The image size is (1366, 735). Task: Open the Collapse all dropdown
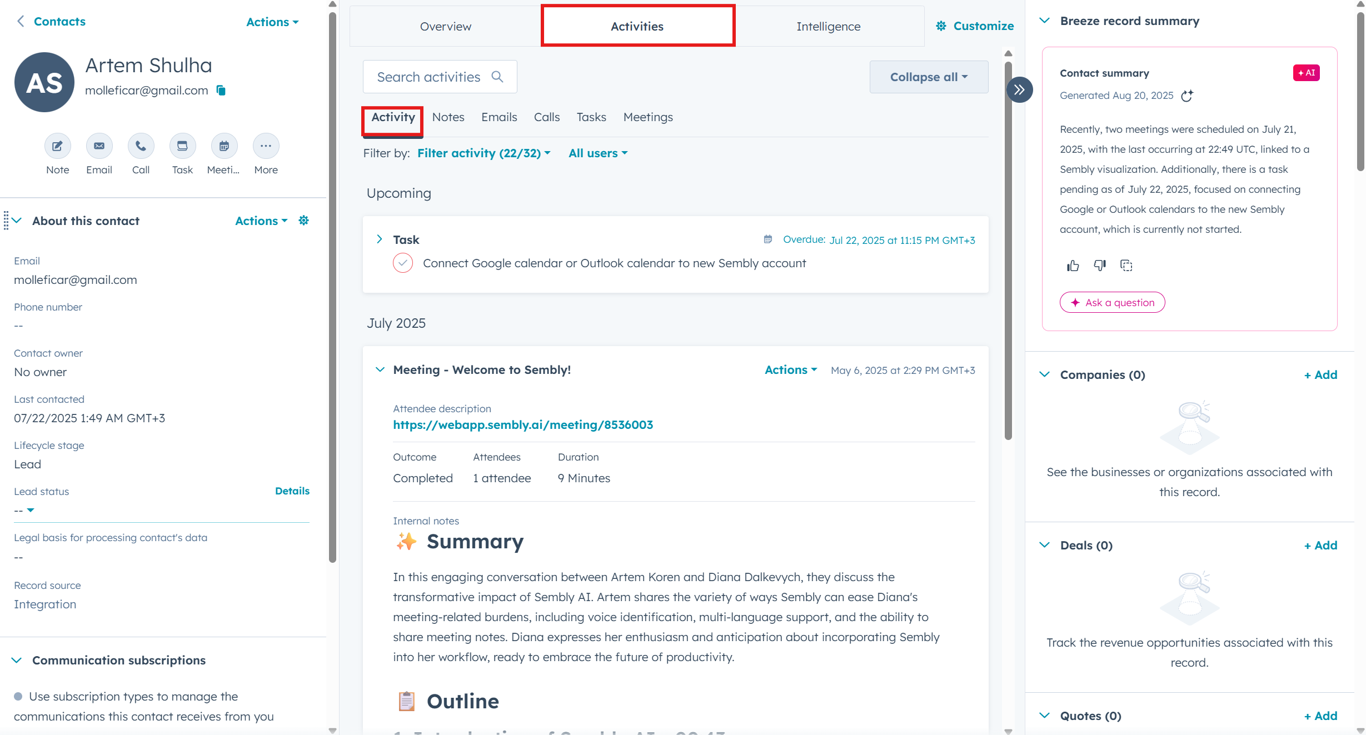click(929, 77)
